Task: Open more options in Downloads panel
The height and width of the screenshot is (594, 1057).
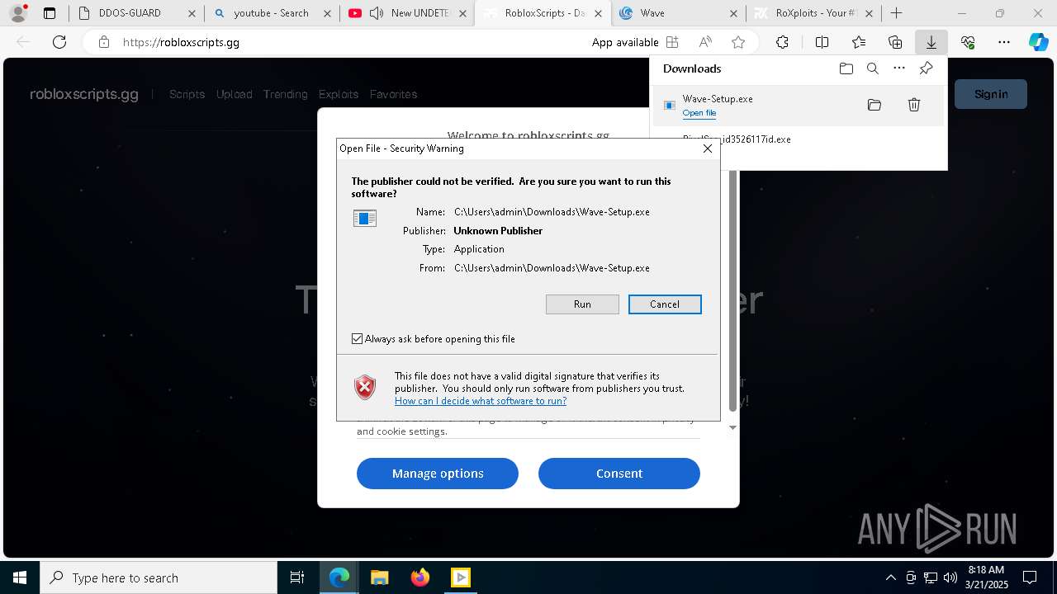Action: tap(899, 68)
